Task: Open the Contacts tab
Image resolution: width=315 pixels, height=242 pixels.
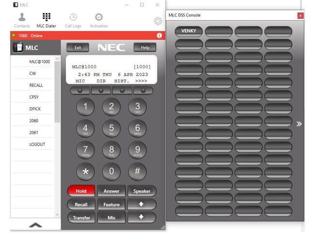Action: click(22, 20)
